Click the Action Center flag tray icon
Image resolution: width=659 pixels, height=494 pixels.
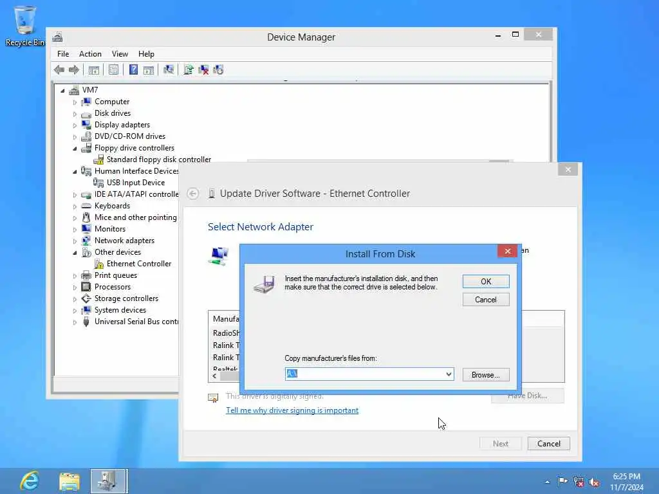coord(562,482)
